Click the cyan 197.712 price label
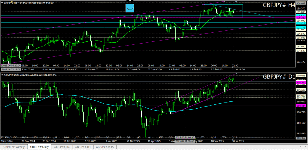This screenshot has height=150, width=308. 301,23
